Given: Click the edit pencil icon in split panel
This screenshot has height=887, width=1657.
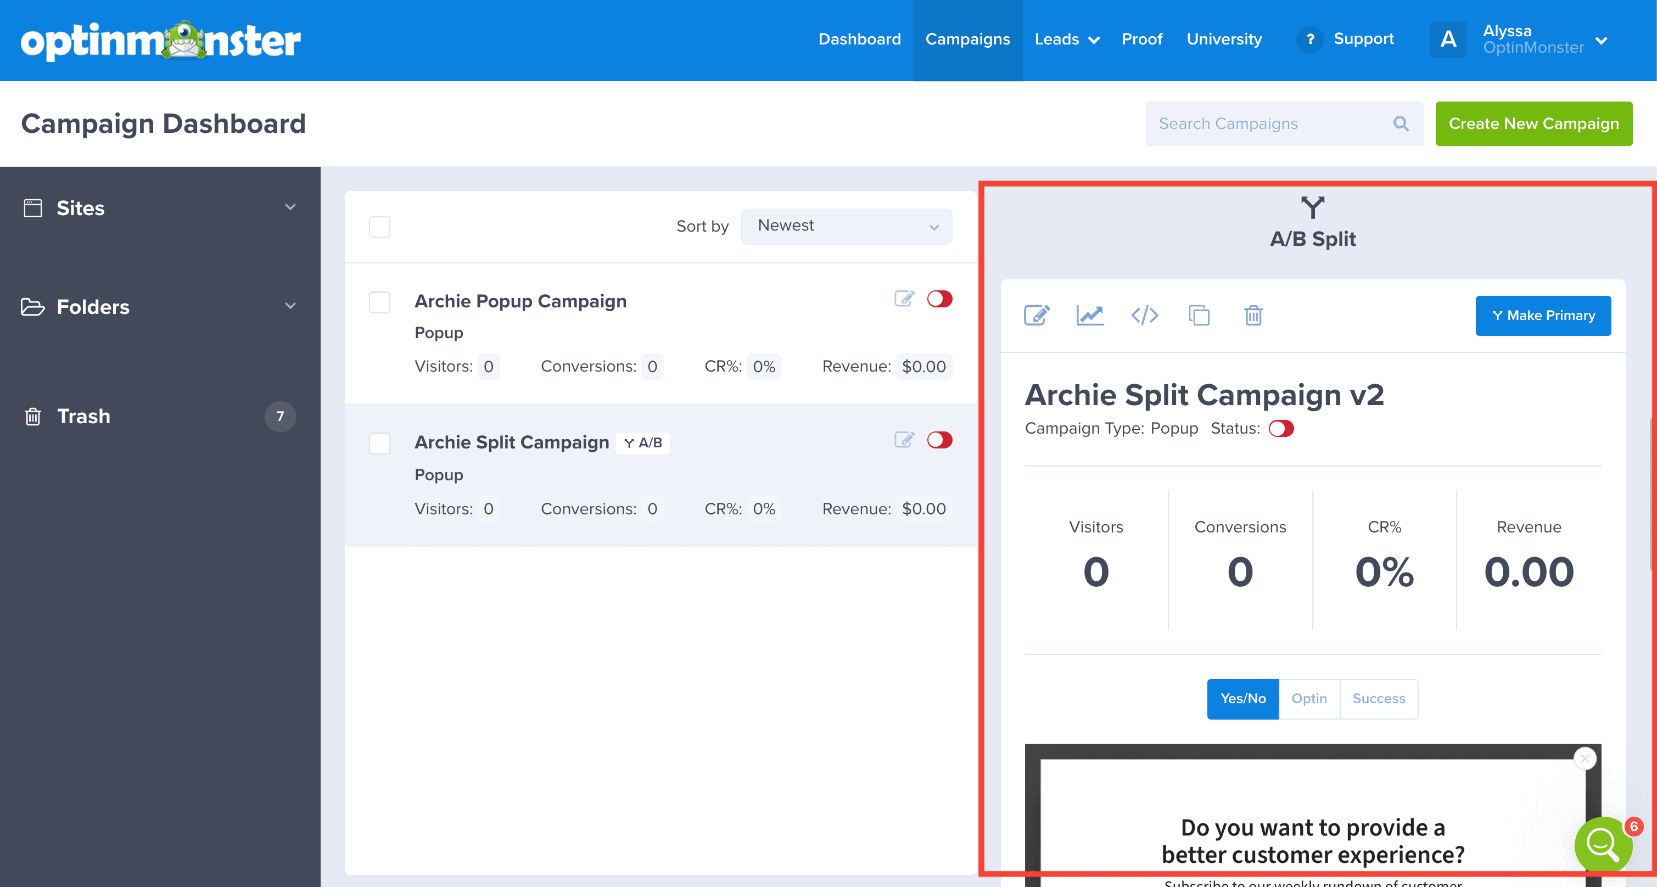Looking at the screenshot, I should point(1036,315).
